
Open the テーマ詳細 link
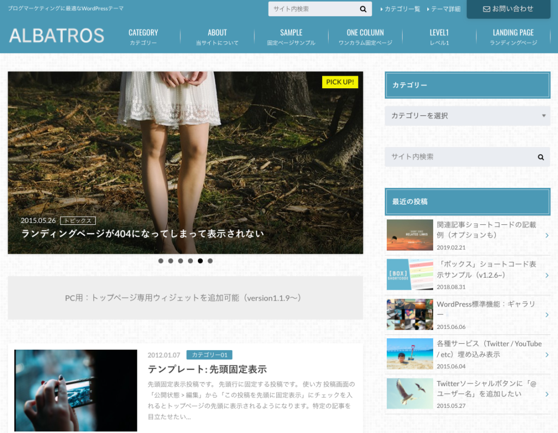[445, 9]
